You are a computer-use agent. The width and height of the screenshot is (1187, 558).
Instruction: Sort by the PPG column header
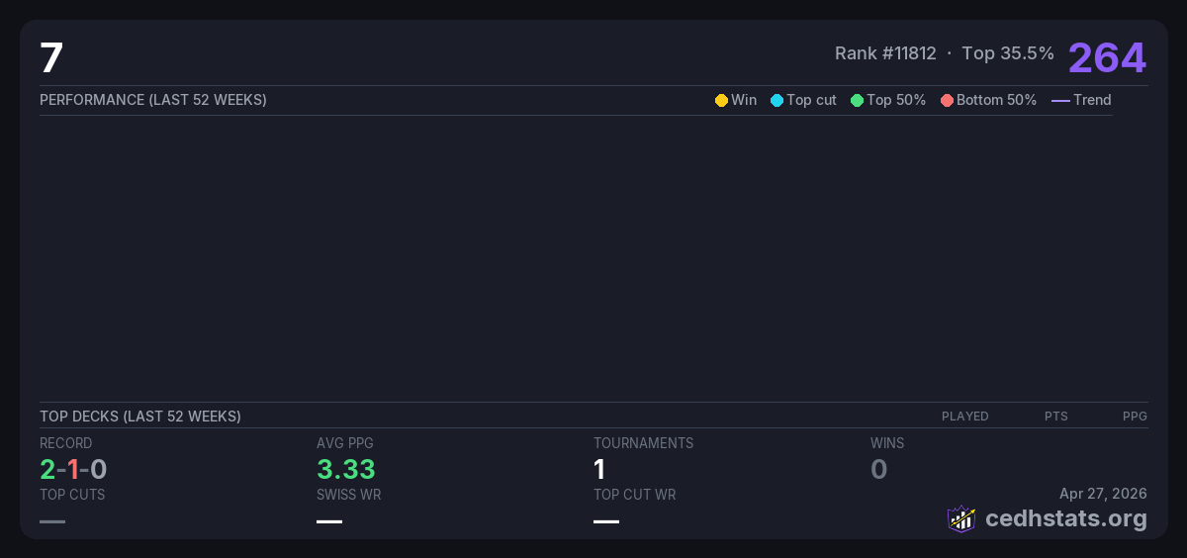point(1135,417)
